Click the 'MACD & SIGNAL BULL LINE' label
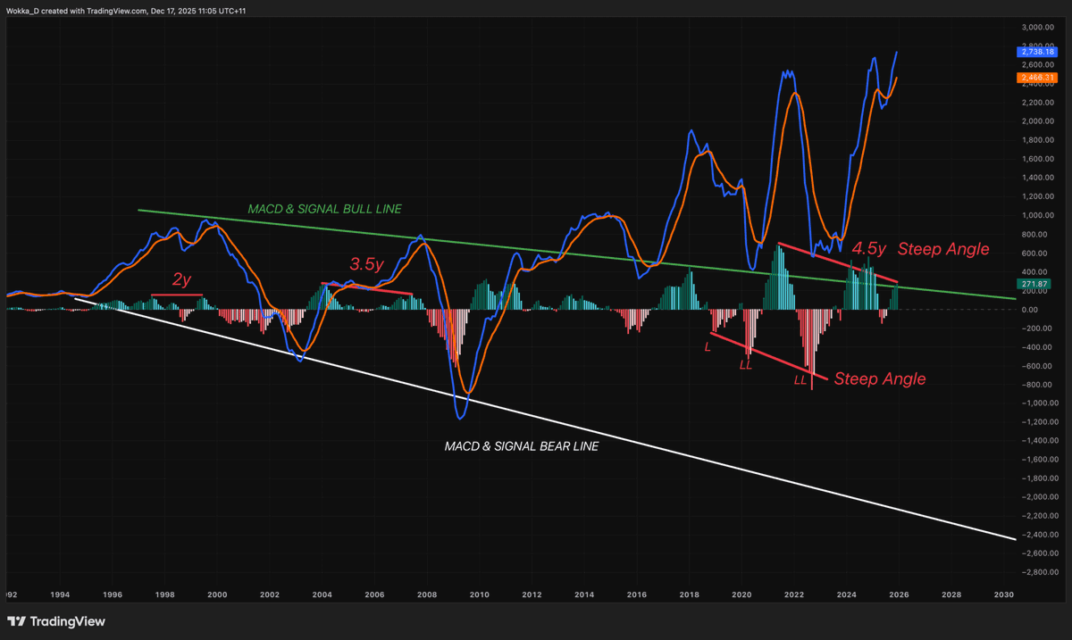The width and height of the screenshot is (1072, 640). point(324,209)
